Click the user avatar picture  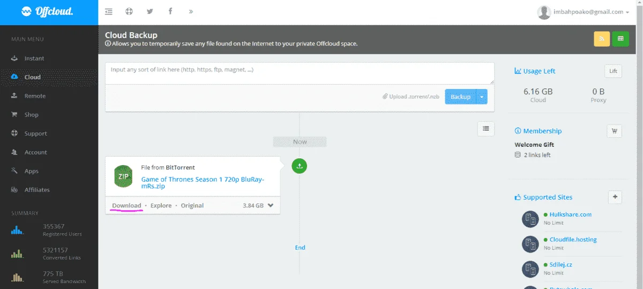click(x=544, y=12)
